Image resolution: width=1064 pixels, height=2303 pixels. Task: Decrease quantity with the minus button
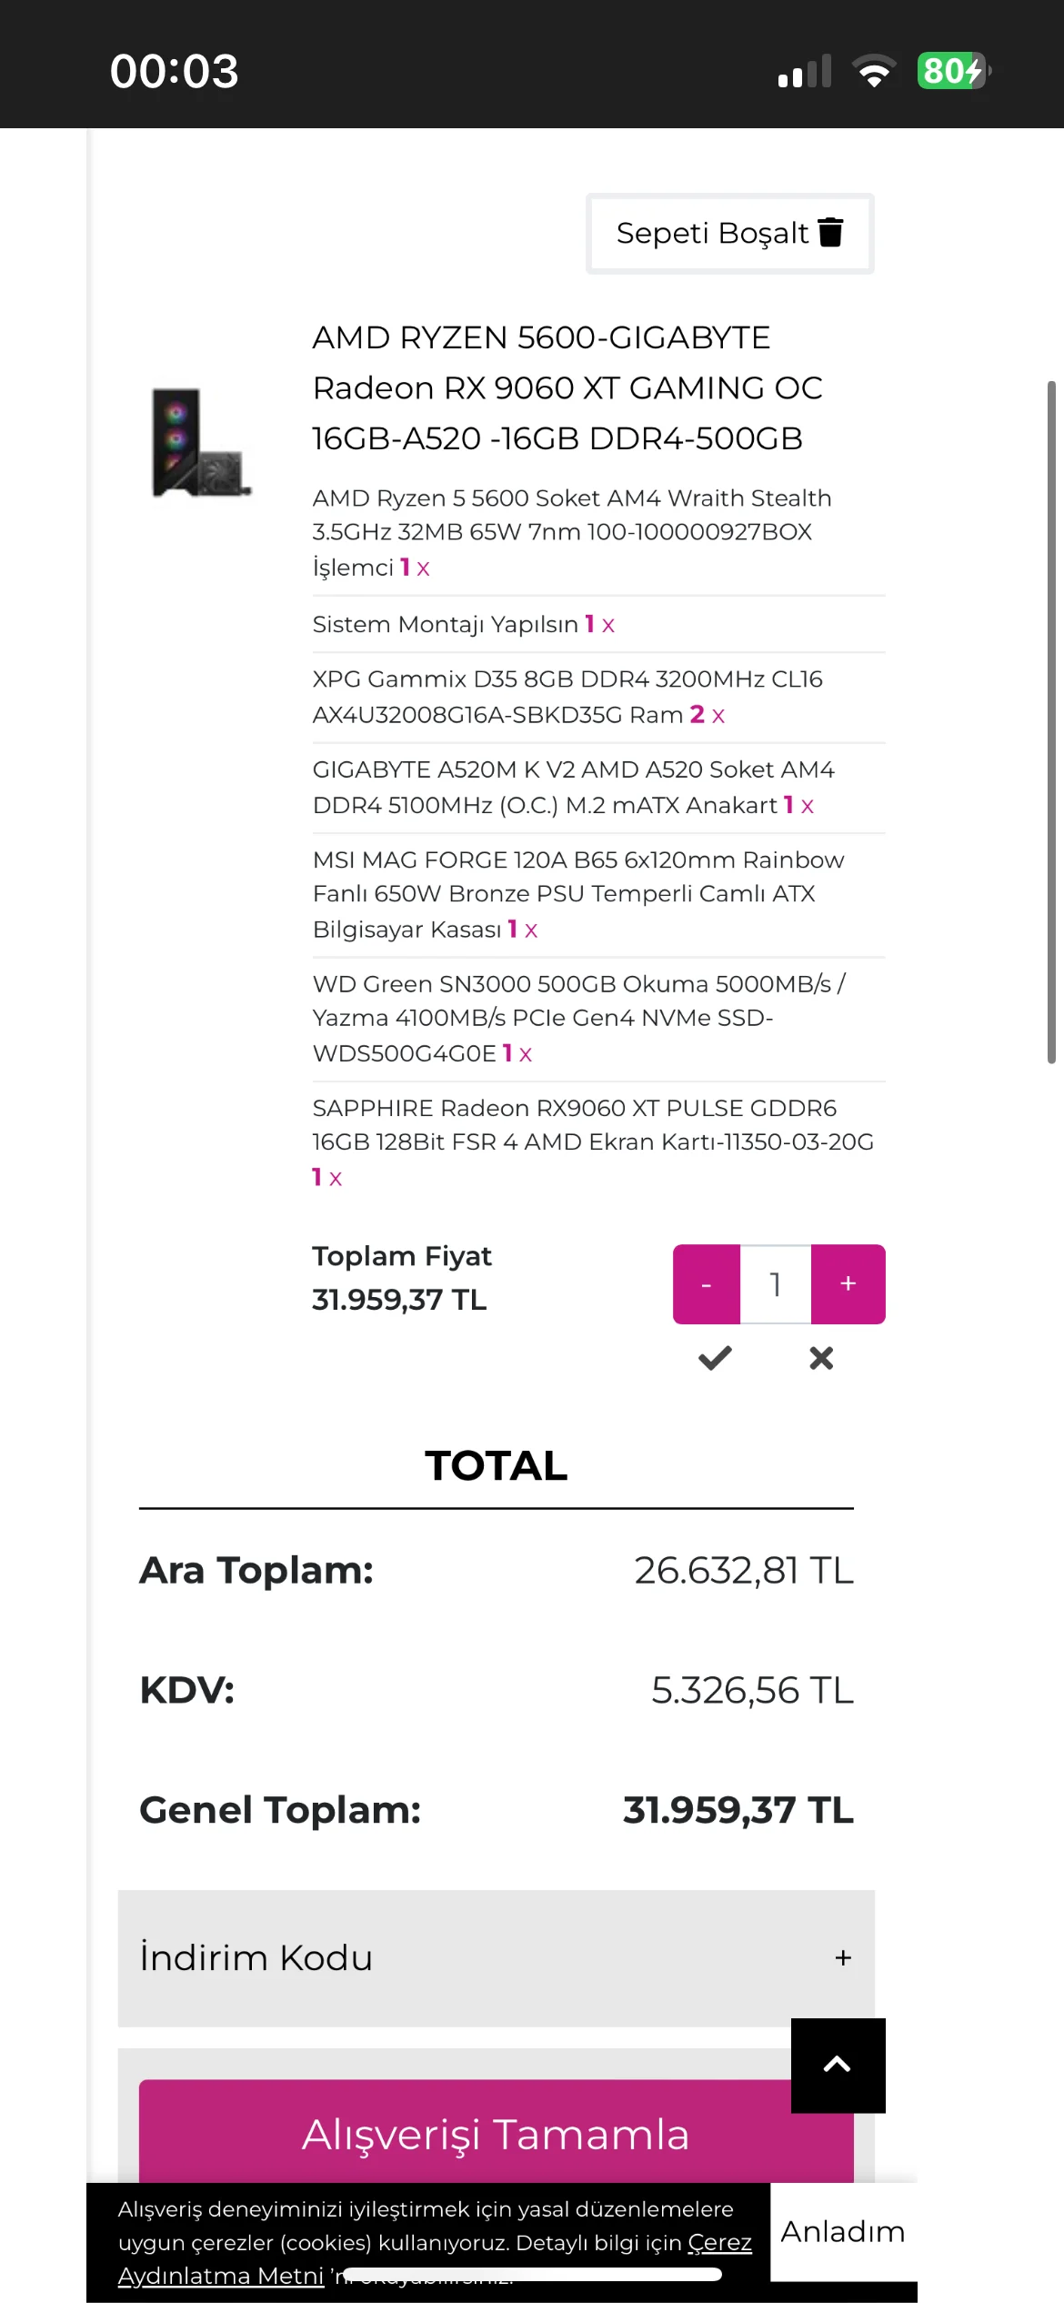coord(707,1284)
